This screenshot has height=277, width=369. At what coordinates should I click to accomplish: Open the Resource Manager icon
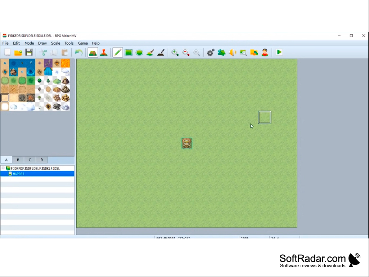pos(254,52)
